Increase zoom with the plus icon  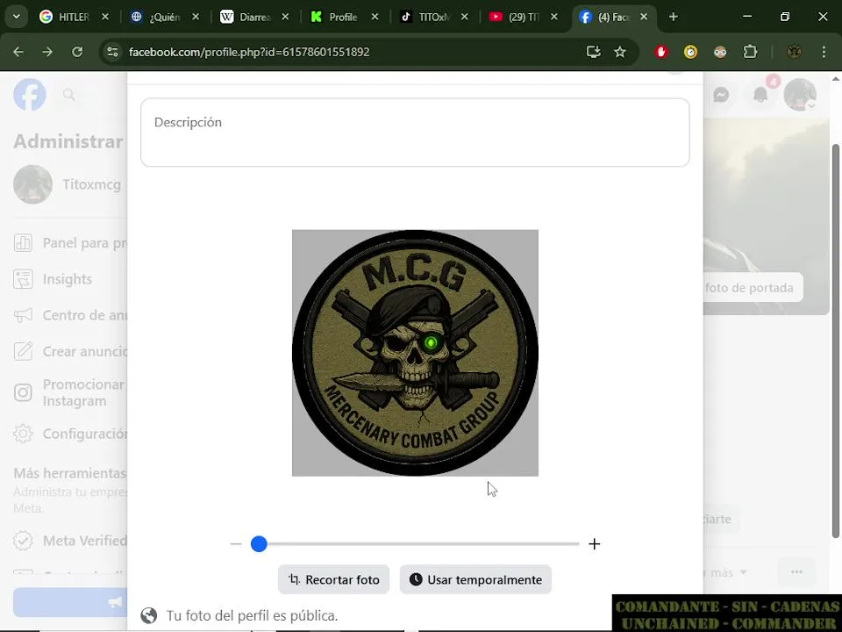coord(594,544)
